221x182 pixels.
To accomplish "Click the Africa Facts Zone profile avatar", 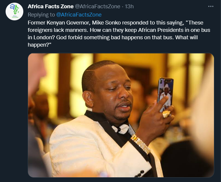I will (x=14, y=12).
